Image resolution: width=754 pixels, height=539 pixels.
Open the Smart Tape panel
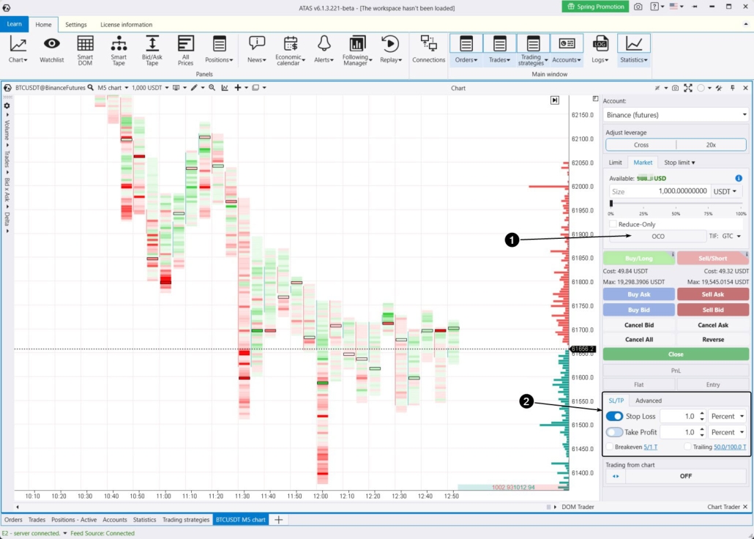click(118, 49)
